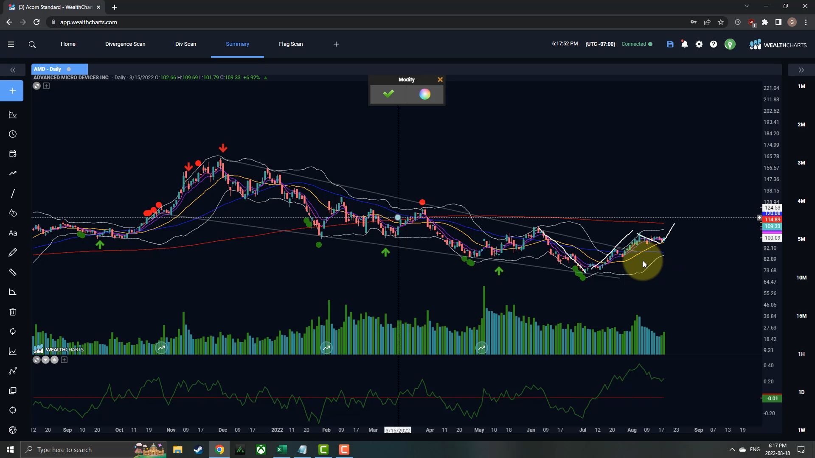
Task: Open Excel from the Windows taskbar
Action: point(282,450)
